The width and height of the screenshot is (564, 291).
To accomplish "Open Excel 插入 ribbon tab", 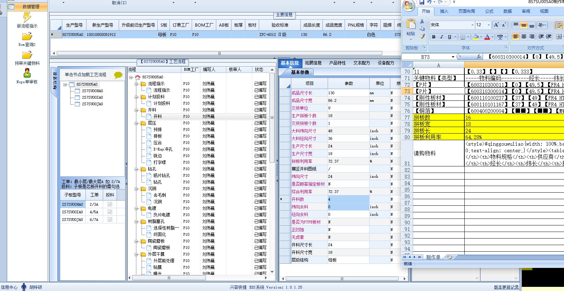I will coord(444,11).
